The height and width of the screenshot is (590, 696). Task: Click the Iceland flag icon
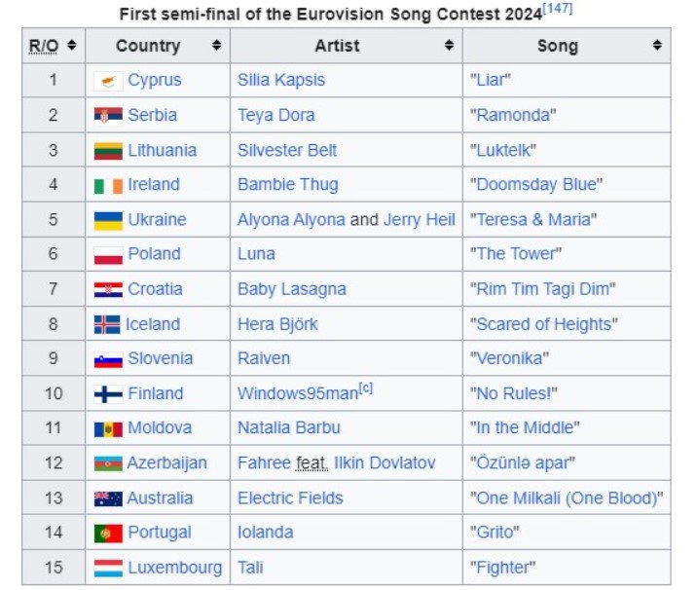pos(107,324)
